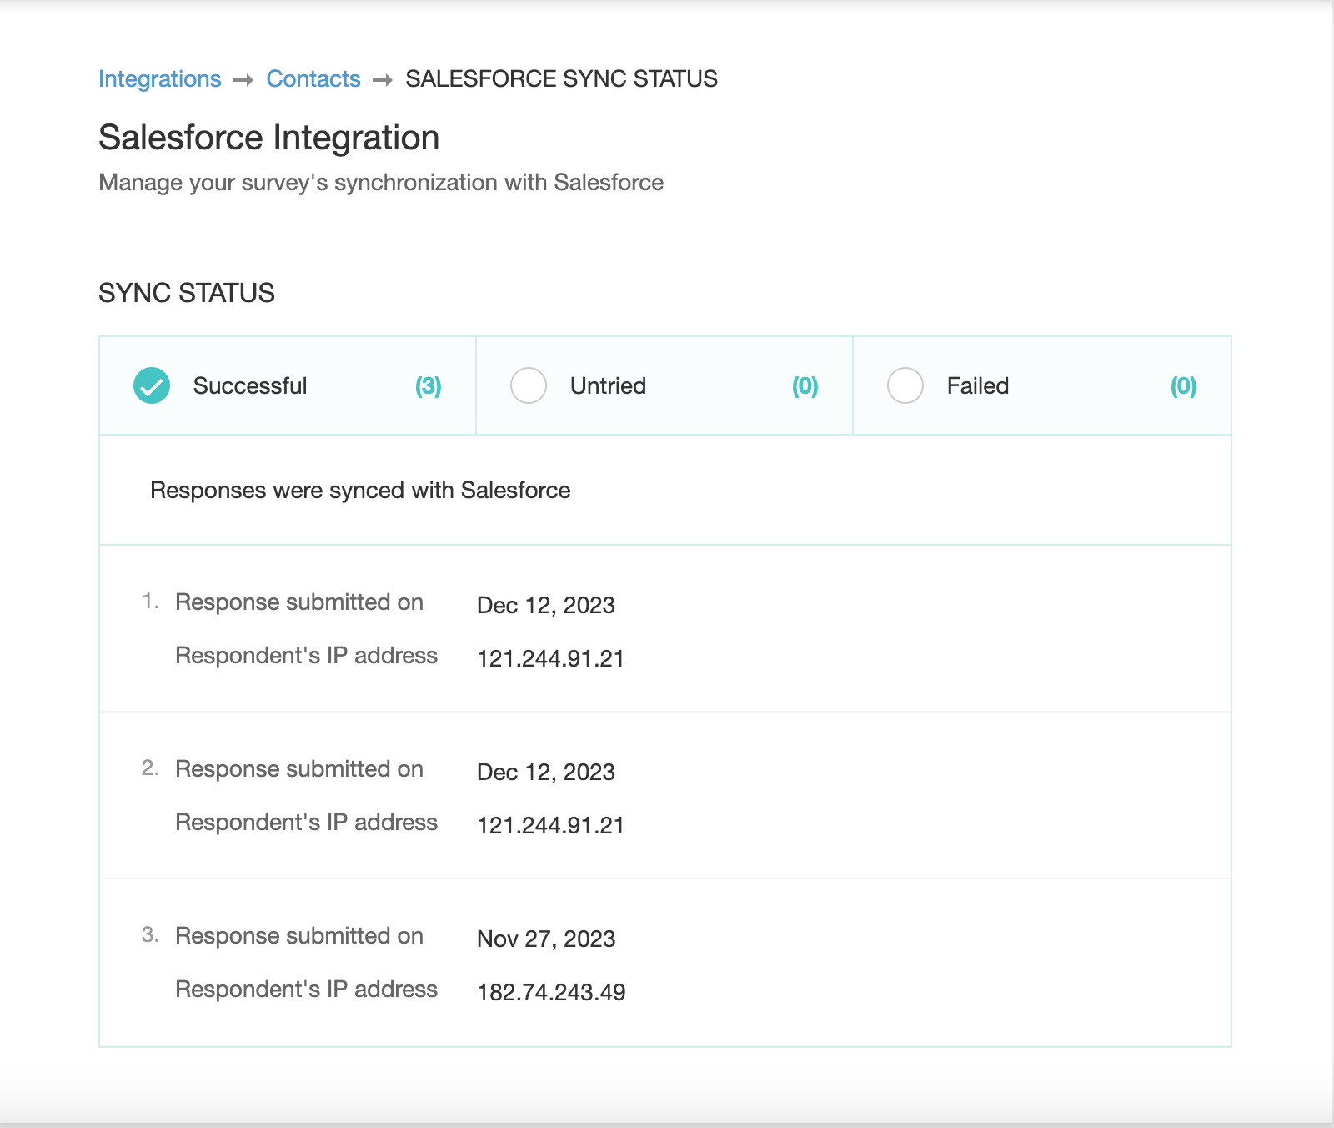Screen dimensions: 1334x1128
Task: Click the SALESFORCE SYNC STATUS breadcrumb text
Action: pyautogui.click(x=561, y=79)
